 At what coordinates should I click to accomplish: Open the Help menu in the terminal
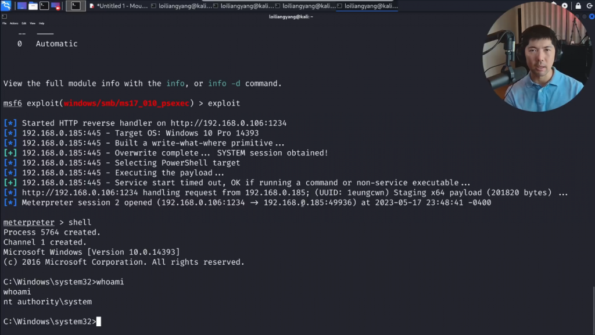point(41,23)
